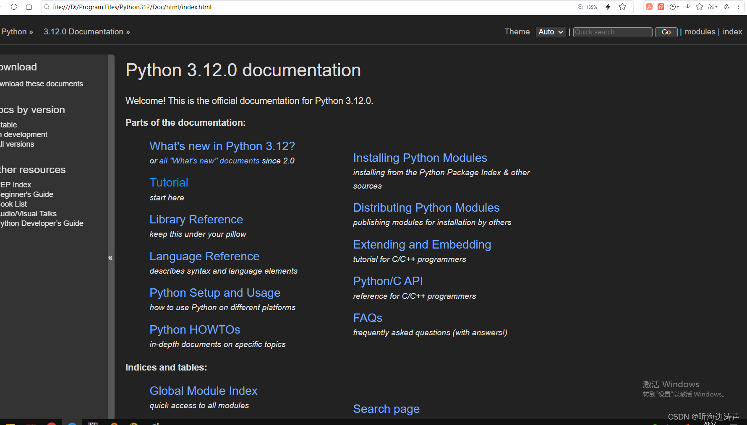Open the modules link in header

[700, 32]
